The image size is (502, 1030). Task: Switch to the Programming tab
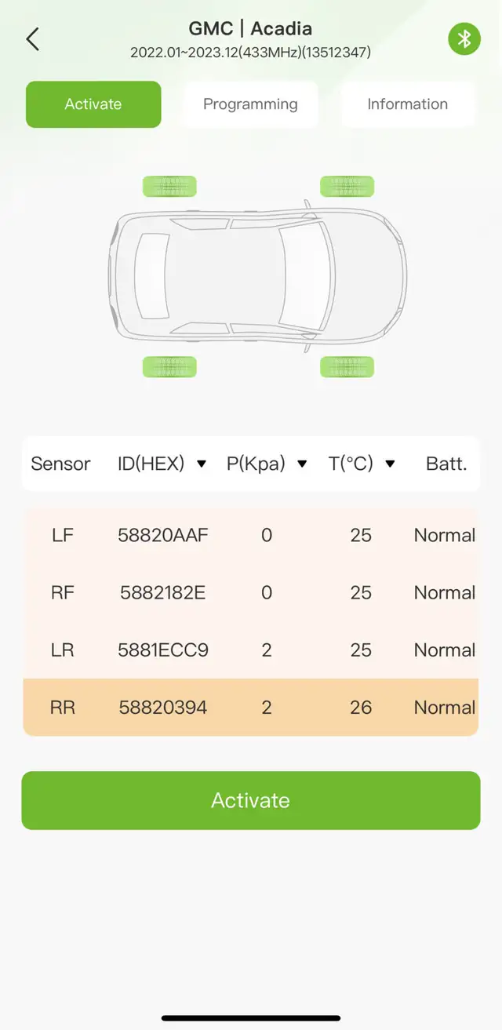click(x=250, y=104)
